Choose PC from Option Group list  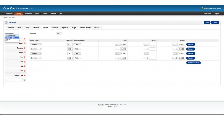[6, 41]
